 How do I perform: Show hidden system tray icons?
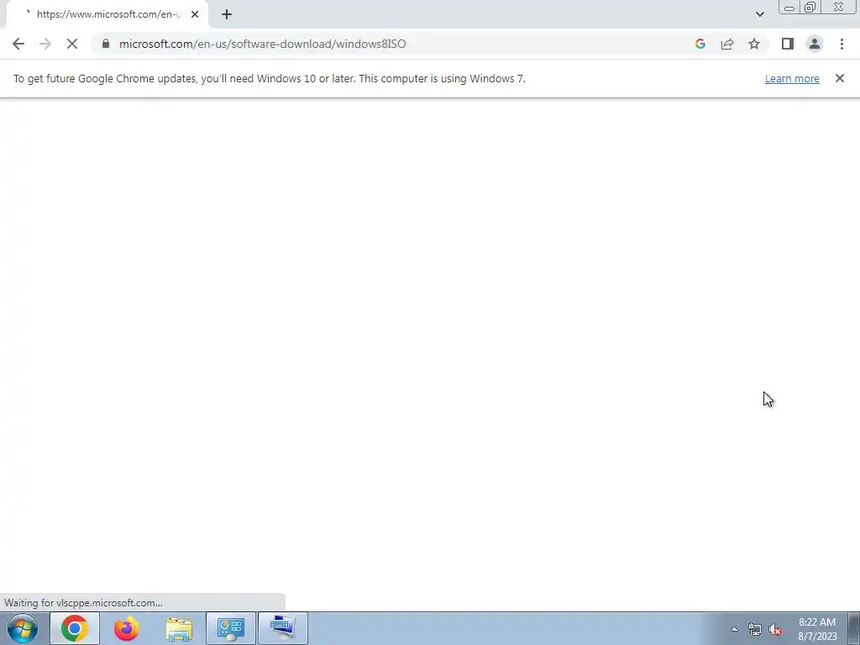click(734, 629)
